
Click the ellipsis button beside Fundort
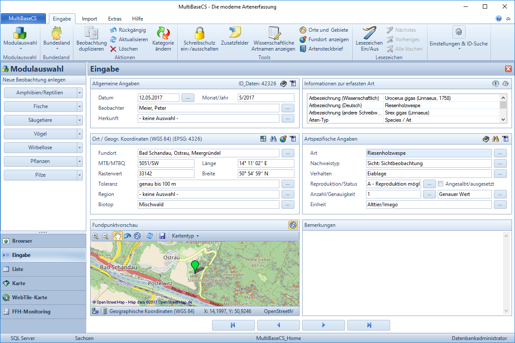point(288,153)
